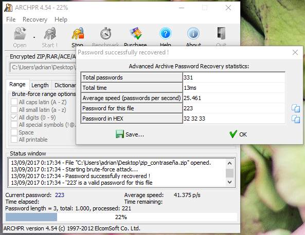Viewport: 305px width, 235px height.
Task: Click the Total passwords value 331
Action: point(234,77)
